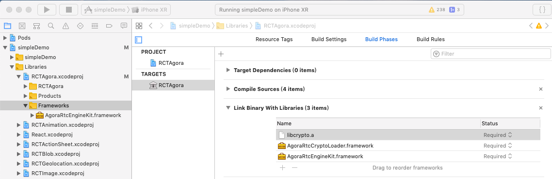Click the blue badge showing 3
Screen dimensions: 552x179
pyautogui.click(x=455, y=10)
